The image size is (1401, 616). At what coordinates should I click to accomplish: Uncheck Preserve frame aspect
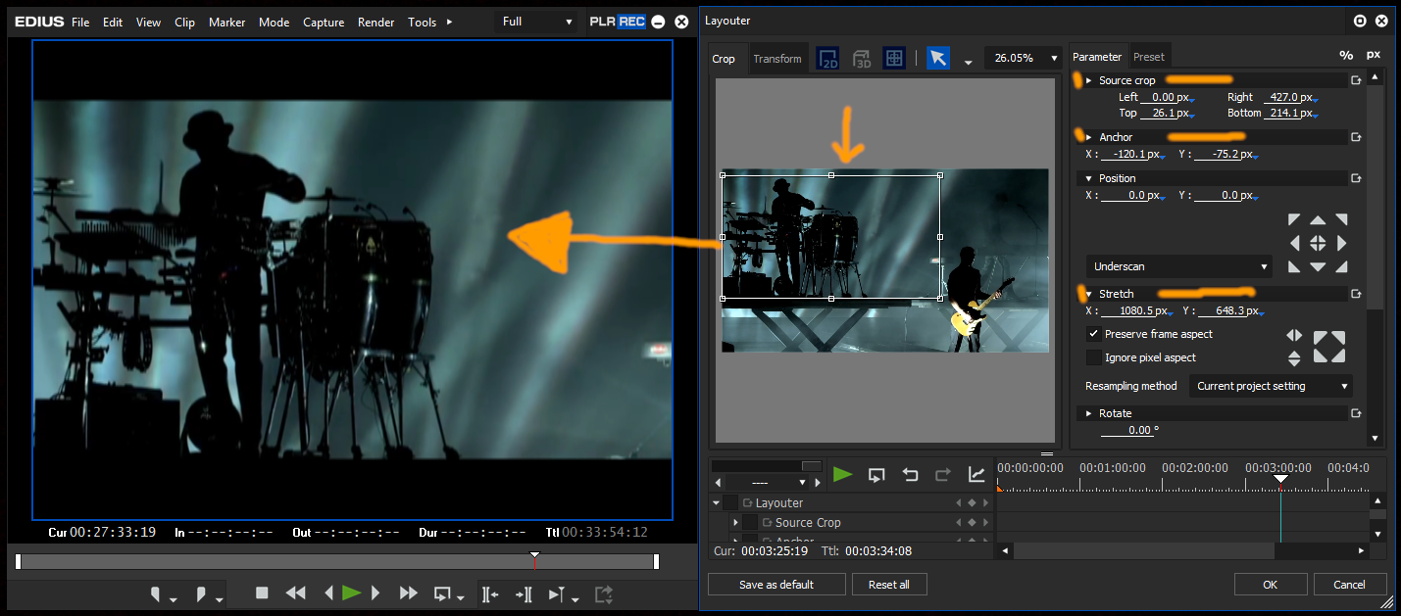[1094, 334]
